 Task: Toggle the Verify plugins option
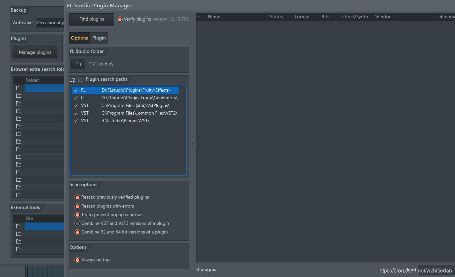click(x=120, y=19)
